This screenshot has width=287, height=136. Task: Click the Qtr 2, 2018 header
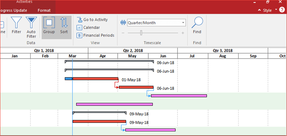133,51
